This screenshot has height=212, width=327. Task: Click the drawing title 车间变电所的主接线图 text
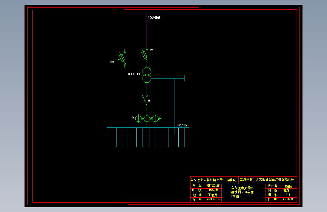click(x=243, y=192)
